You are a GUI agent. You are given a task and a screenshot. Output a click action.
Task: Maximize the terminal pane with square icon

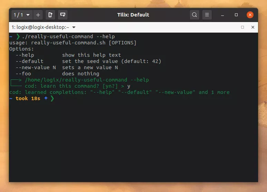243,27
